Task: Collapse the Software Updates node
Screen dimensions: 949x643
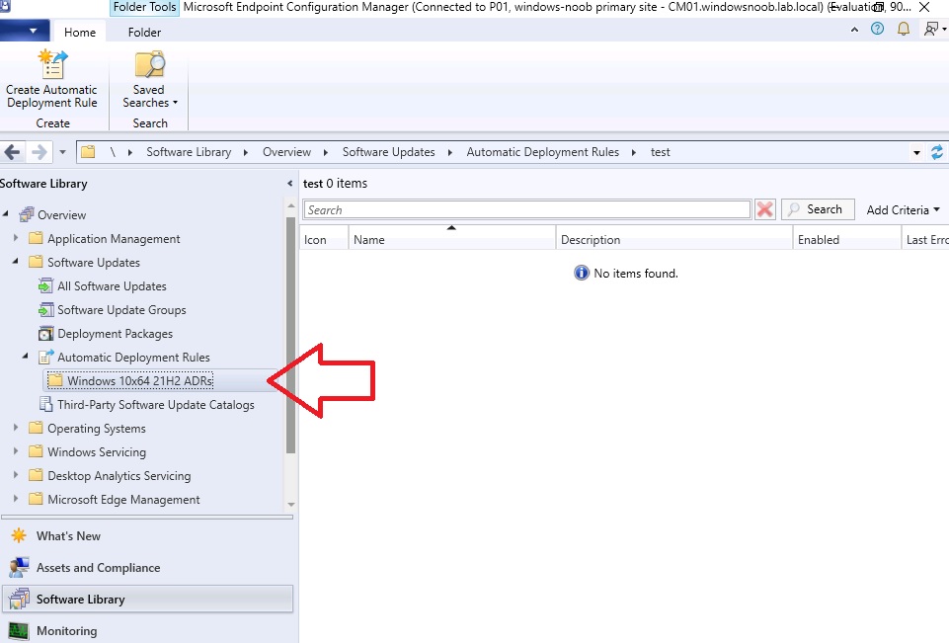Action: (16, 262)
